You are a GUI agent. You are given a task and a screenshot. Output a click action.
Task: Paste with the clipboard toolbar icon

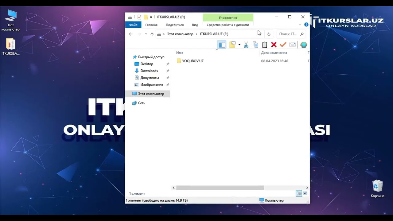click(x=265, y=45)
